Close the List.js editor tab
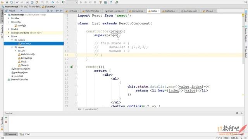The image size is (248, 139). (x=158, y=11)
